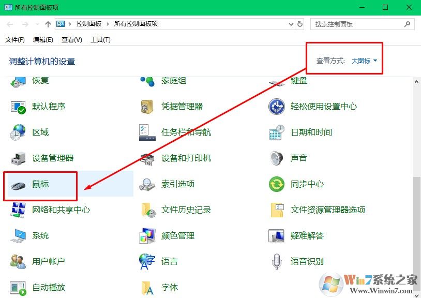Open the 默认程序 icon

pos(18,107)
